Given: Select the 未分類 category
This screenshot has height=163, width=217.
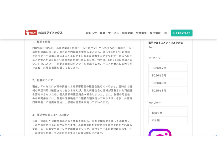Looking at the screenshot, I should (168, 120).
